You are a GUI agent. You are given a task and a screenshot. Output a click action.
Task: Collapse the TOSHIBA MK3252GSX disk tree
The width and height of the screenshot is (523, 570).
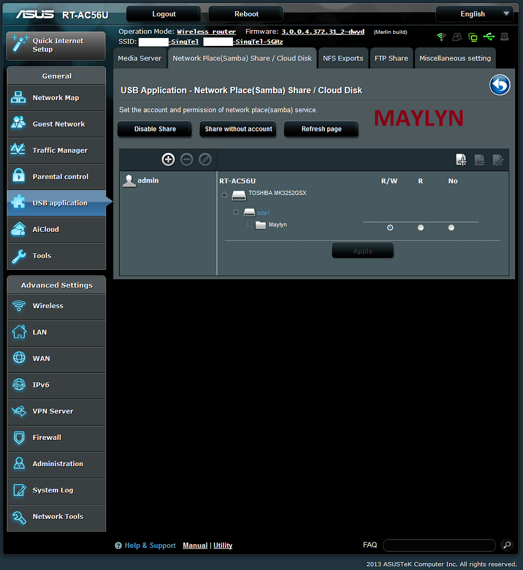pyautogui.click(x=224, y=195)
